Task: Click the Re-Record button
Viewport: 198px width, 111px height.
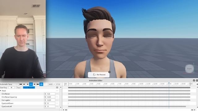Action: click(99, 75)
